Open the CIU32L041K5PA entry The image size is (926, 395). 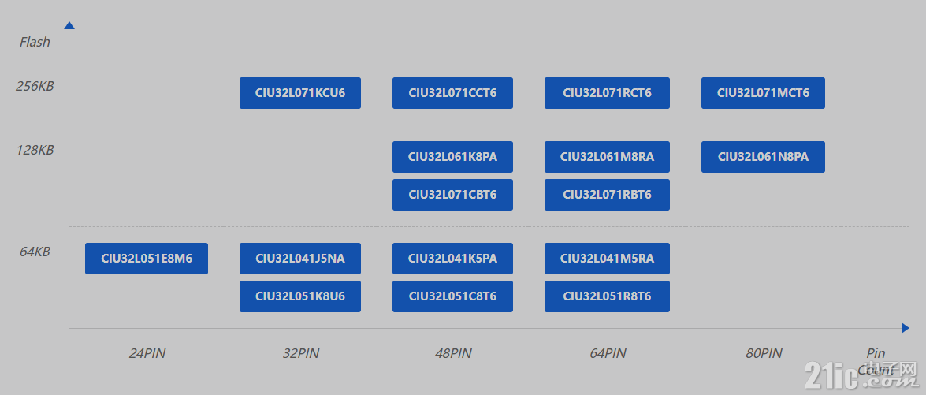pos(452,258)
